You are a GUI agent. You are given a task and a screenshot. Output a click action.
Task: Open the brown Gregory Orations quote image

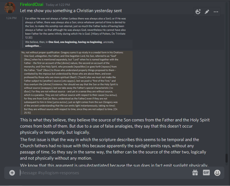76,83
